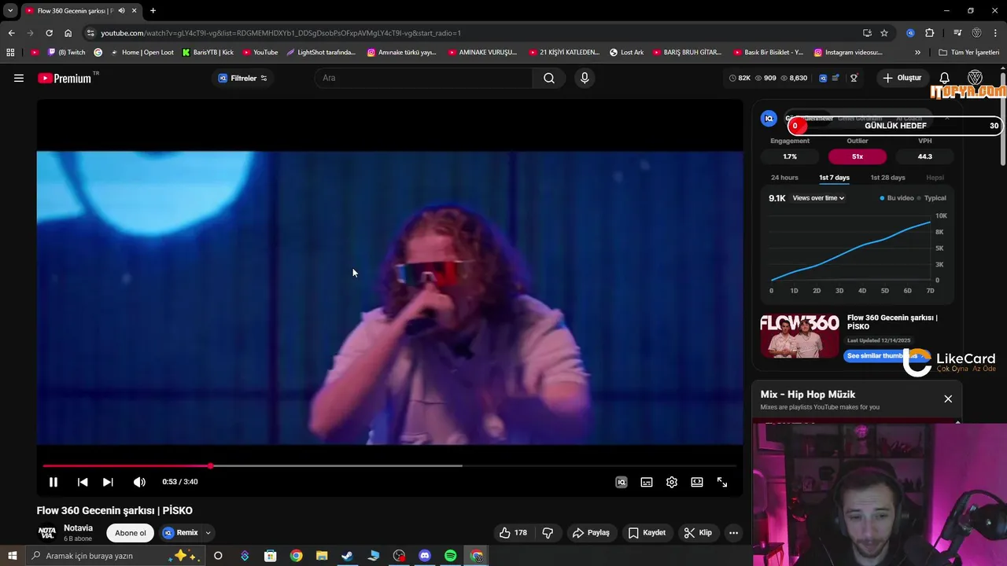Open Notavia channel avatar
This screenshot has height=566, width=1007.
pos(47,532)
